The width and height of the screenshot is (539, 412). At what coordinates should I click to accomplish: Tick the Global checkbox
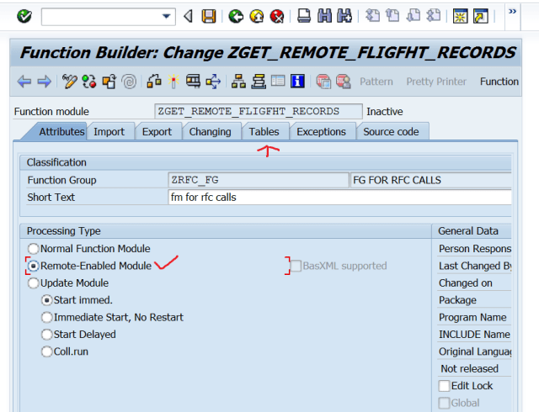coord(444,403)
